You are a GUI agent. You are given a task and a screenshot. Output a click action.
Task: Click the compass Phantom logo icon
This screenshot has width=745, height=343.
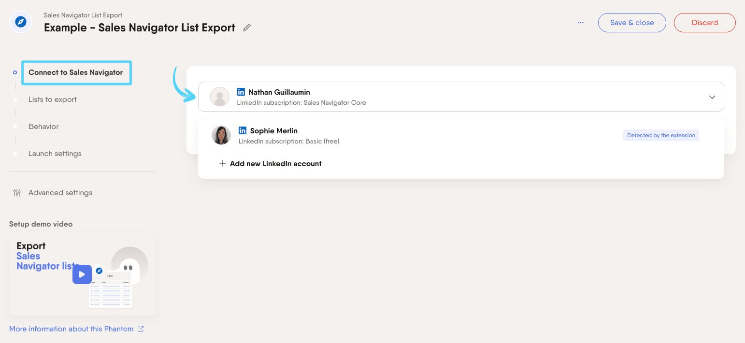[21, 22]
